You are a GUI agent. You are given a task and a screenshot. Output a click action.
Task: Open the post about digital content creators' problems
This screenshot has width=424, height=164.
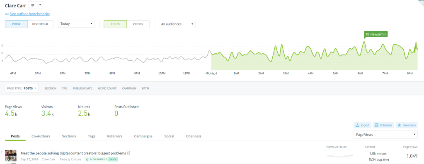73,153
